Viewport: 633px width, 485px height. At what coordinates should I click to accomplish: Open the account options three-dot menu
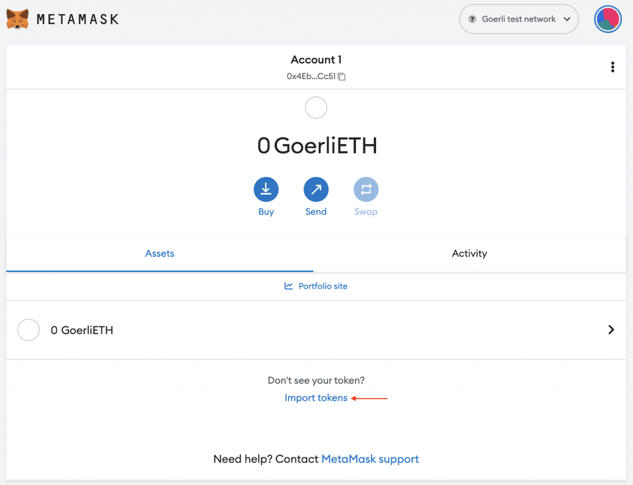coord(613,67)
